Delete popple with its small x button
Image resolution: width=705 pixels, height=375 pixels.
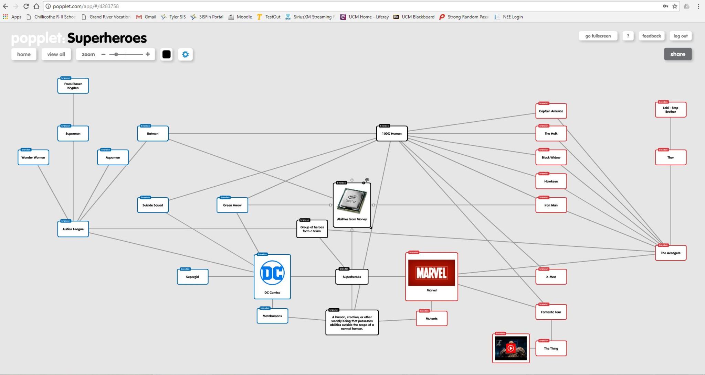364,183
